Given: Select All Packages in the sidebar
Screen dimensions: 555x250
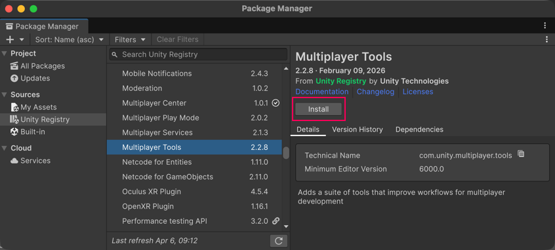Looking at the screenshot, I should pyautogui.click(x=53, y=66).
